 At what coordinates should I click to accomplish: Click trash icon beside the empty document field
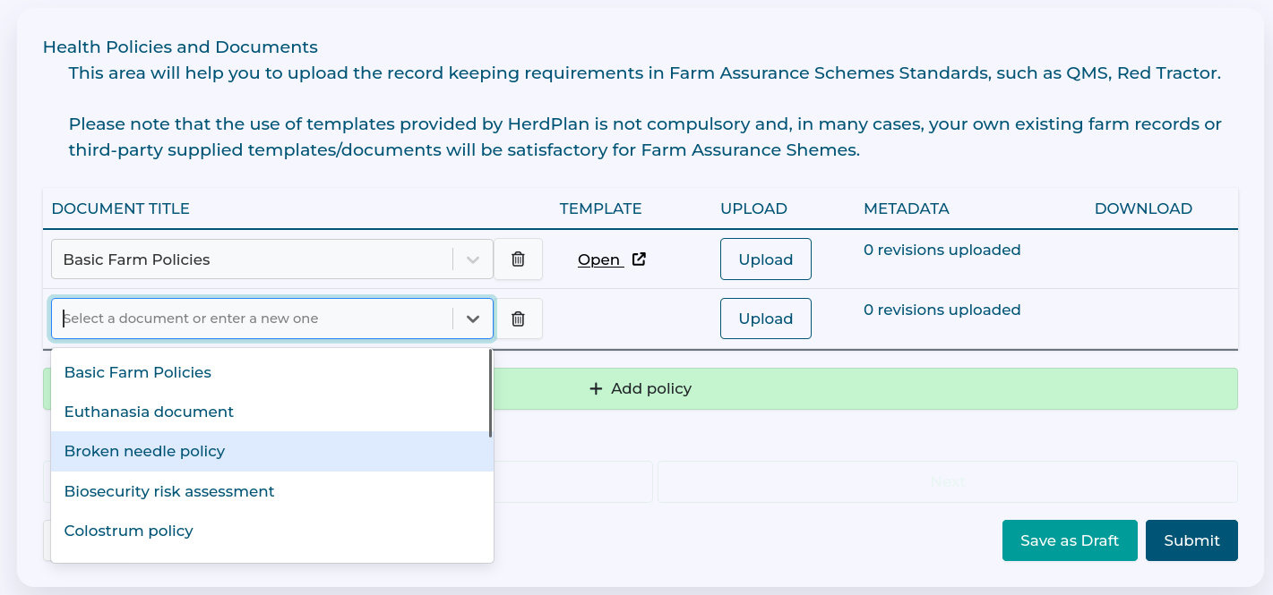click(518, 319)
